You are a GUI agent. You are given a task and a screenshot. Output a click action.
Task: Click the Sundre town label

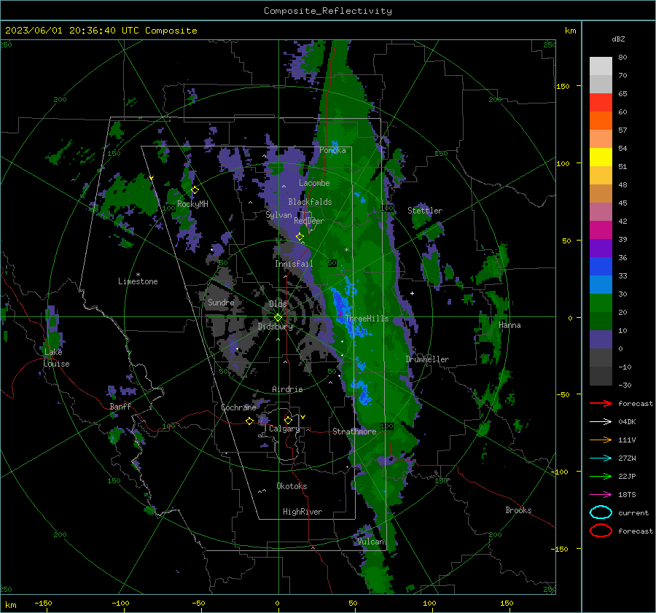point(221,302)
